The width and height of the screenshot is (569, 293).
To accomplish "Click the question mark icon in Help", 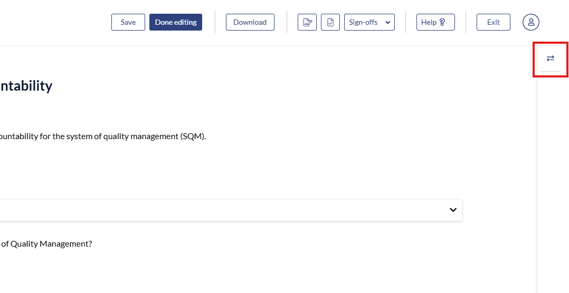I will pos(442,22).
